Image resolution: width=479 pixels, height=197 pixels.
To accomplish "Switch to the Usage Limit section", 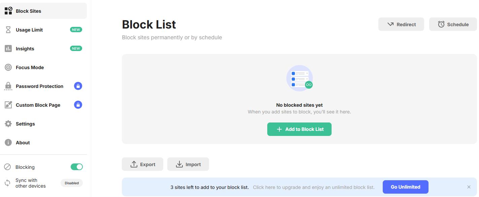I will [x=29, y=30].
